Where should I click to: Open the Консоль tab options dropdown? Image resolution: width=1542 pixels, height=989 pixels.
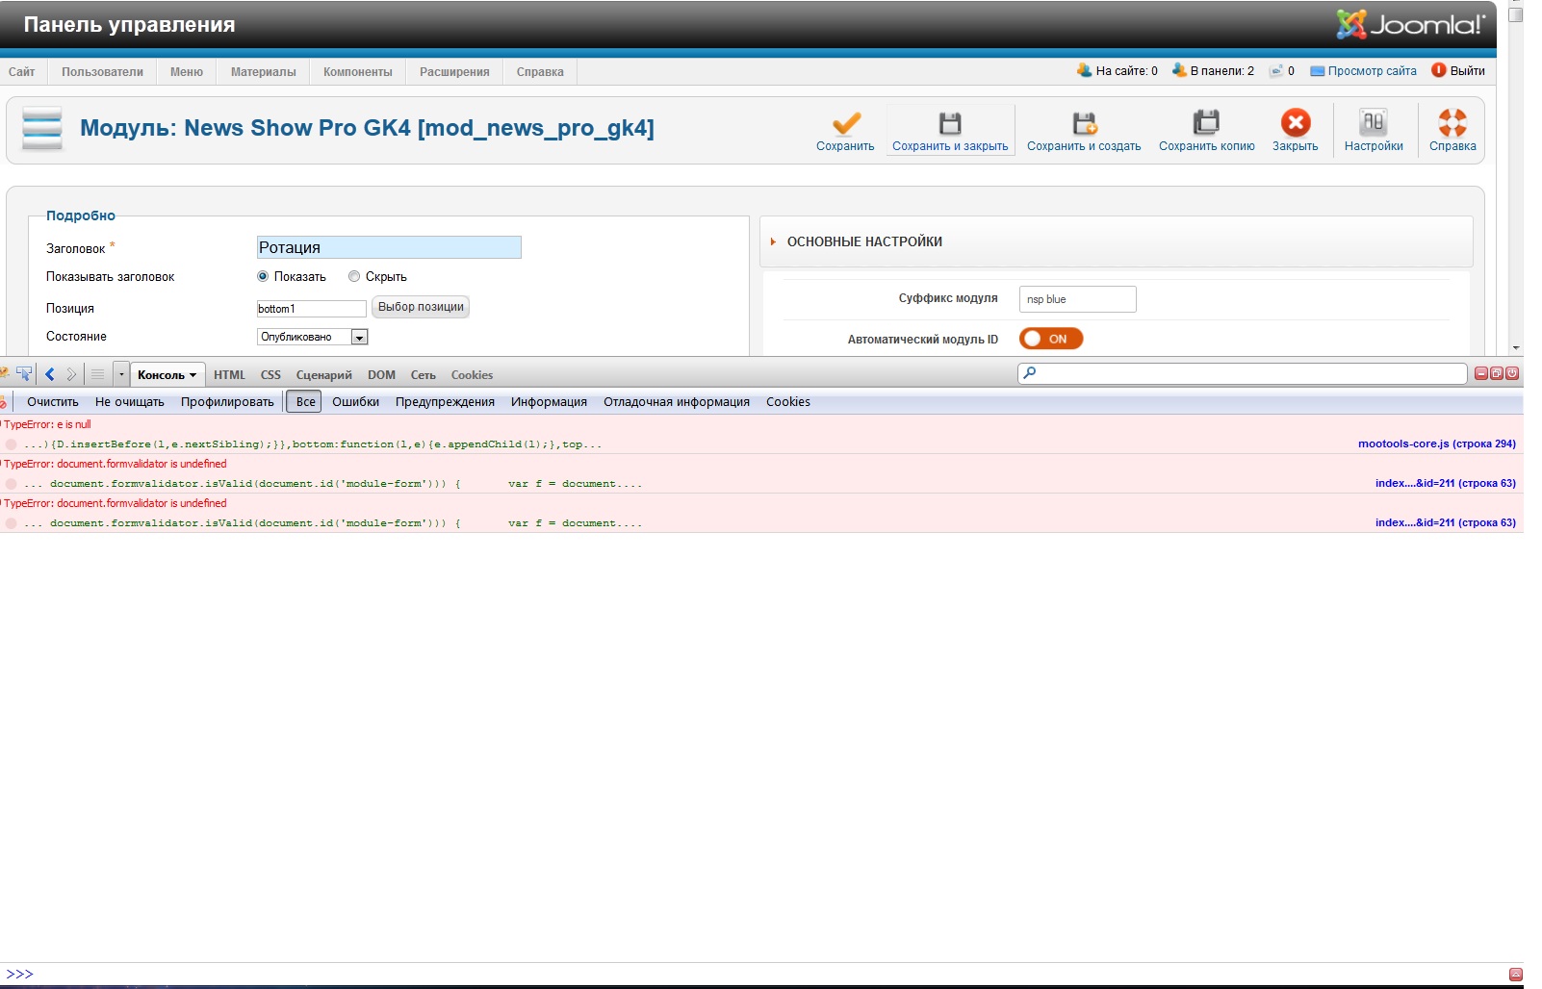(193, 375)
